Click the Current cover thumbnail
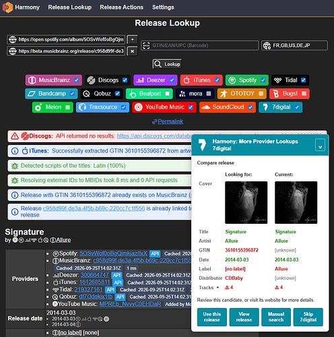Image resolution: width=334 pixels, height=337 pixels. pos(296,202)
